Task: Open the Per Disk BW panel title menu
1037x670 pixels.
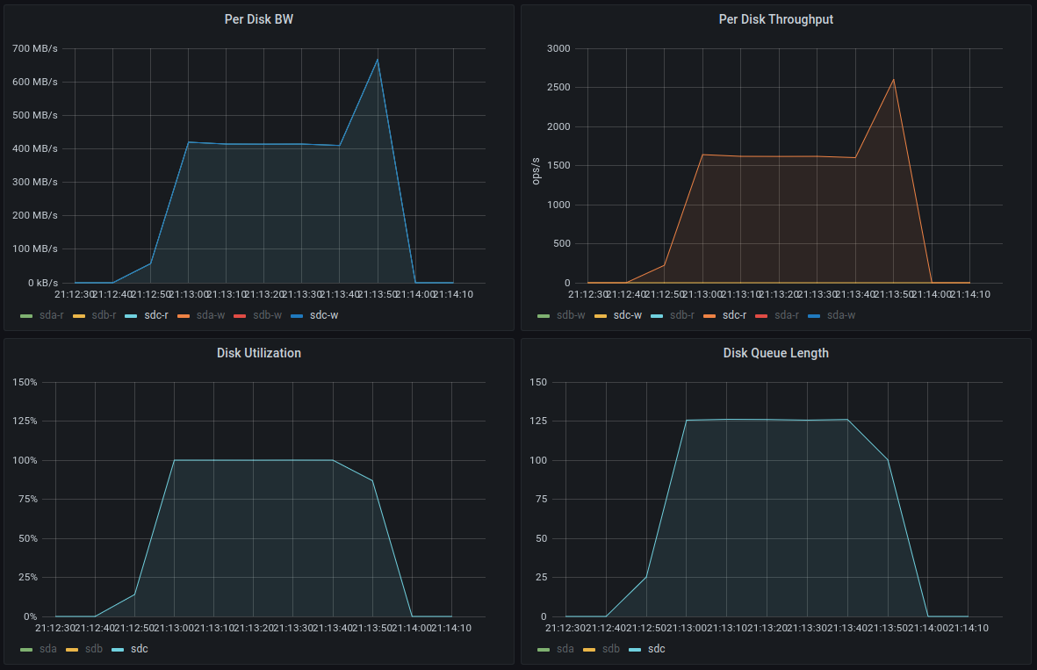Action: 258,19
